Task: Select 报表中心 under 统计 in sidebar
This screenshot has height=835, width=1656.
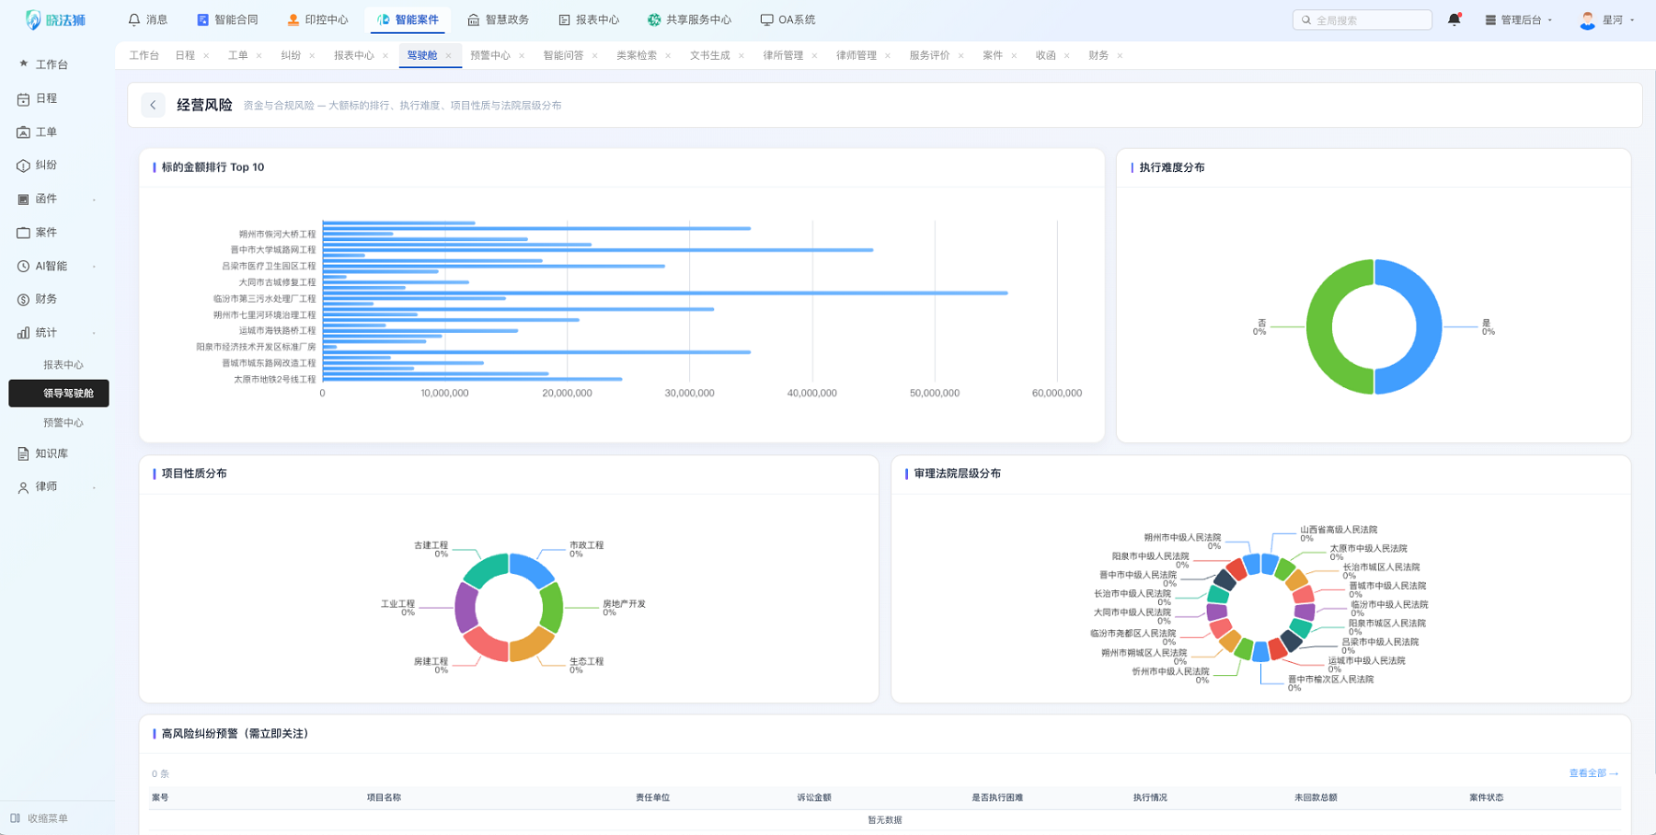Action: click(63, 365)
